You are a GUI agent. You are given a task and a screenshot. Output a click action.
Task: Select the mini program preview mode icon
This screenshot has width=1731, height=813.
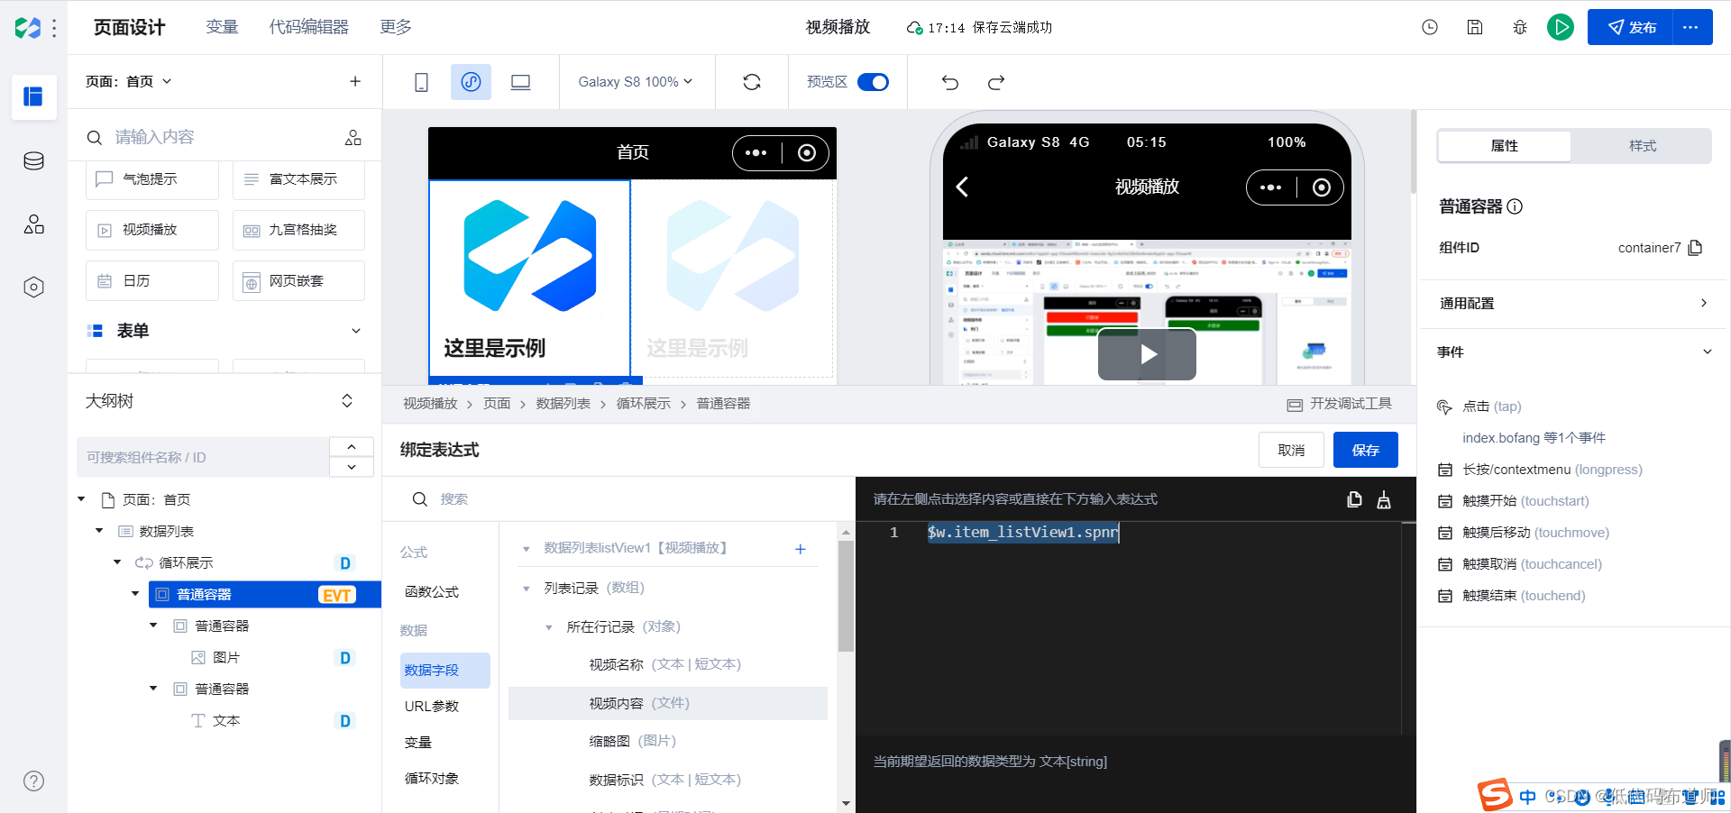pyautogui.click(x=471, y=82)
